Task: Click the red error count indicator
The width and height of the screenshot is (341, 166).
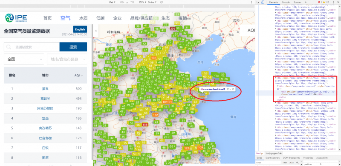Action: click(321, 2)
